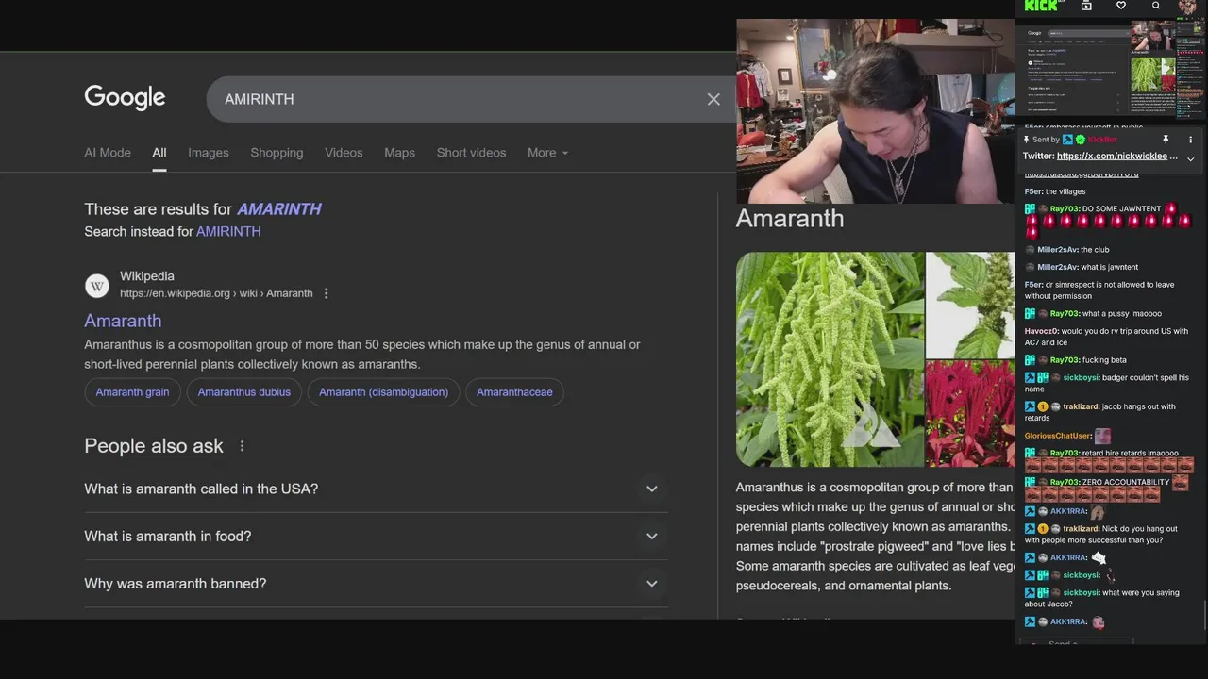The height and width of the screenshot is (679, 1208).
Task: Expand 'What is amaranth in food?'
Action: point(376,536)
